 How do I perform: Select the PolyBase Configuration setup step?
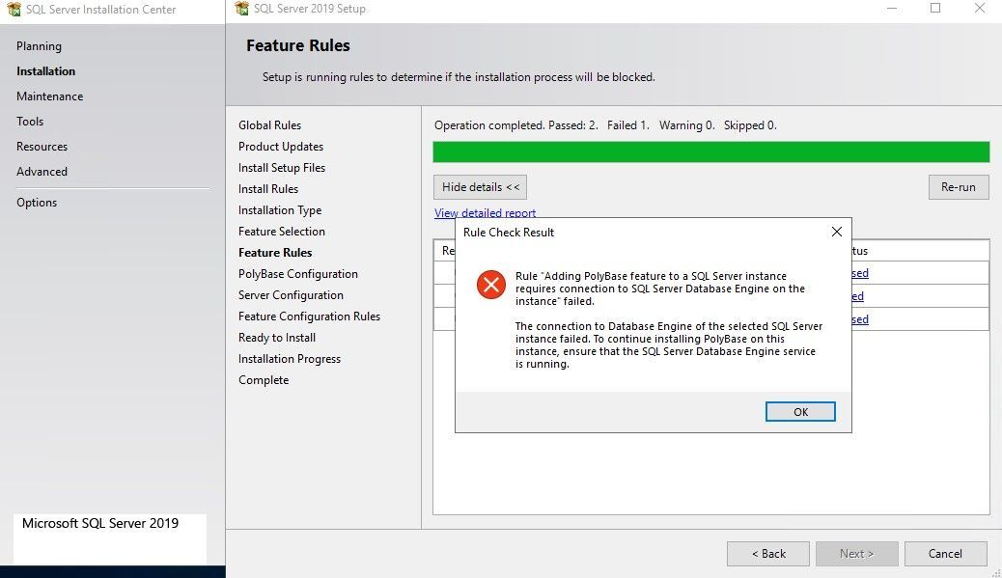(x=296, y=273)
